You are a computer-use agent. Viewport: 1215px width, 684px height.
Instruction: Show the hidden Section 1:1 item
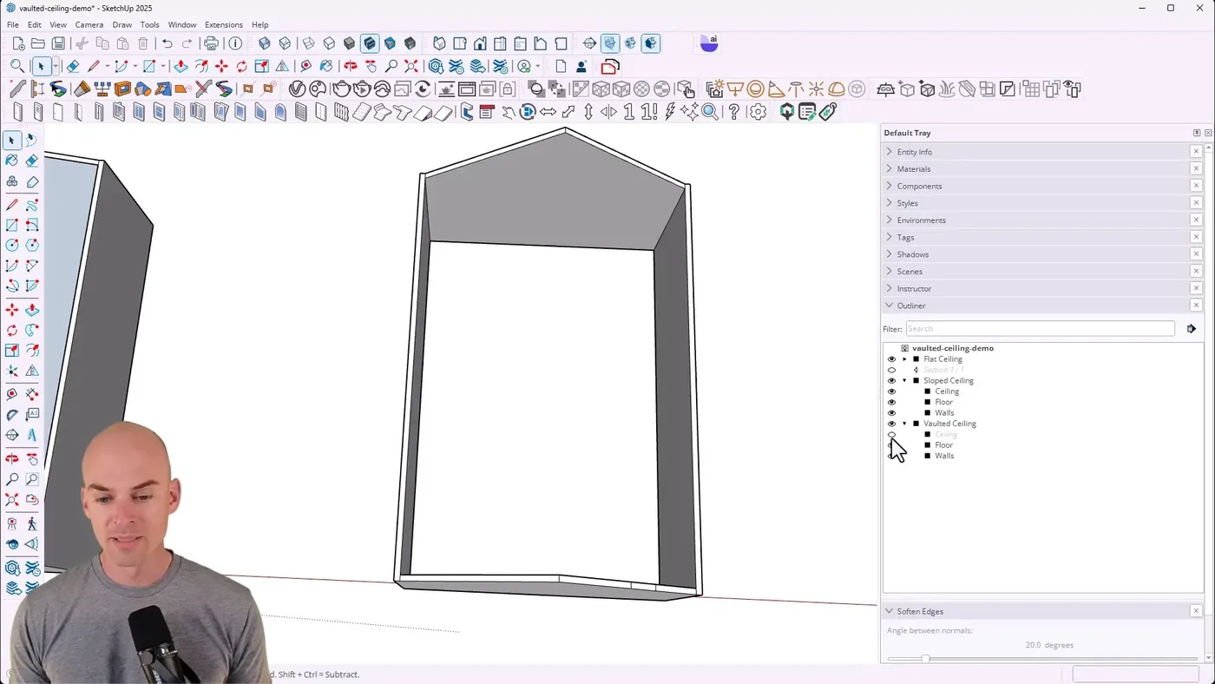tap(891, 370)
